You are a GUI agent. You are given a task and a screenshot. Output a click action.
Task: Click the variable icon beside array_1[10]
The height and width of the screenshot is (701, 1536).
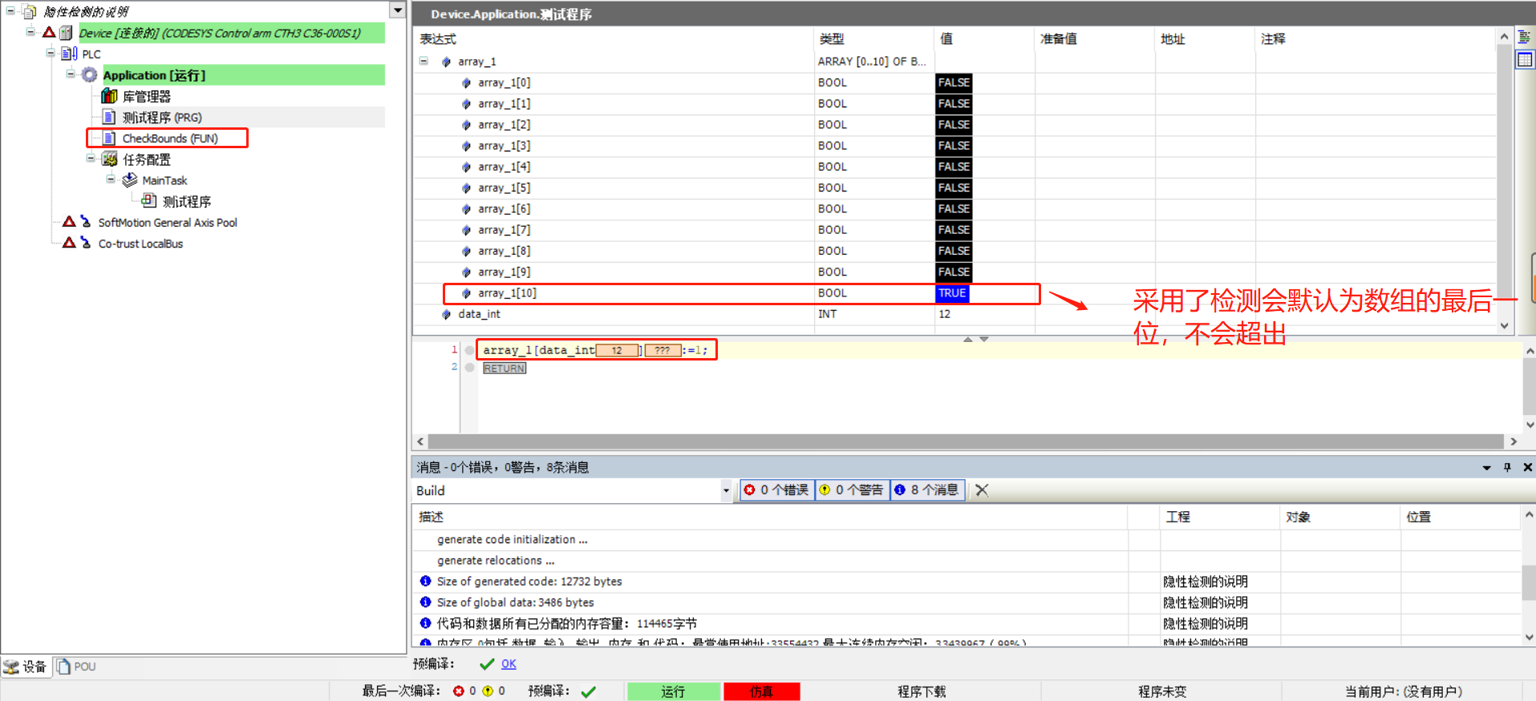tap(467, 293)
